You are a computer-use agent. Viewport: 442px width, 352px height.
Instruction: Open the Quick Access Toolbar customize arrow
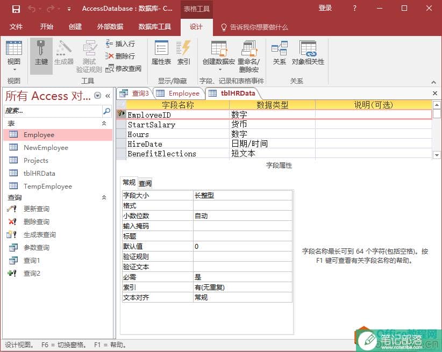coord(69,9)
